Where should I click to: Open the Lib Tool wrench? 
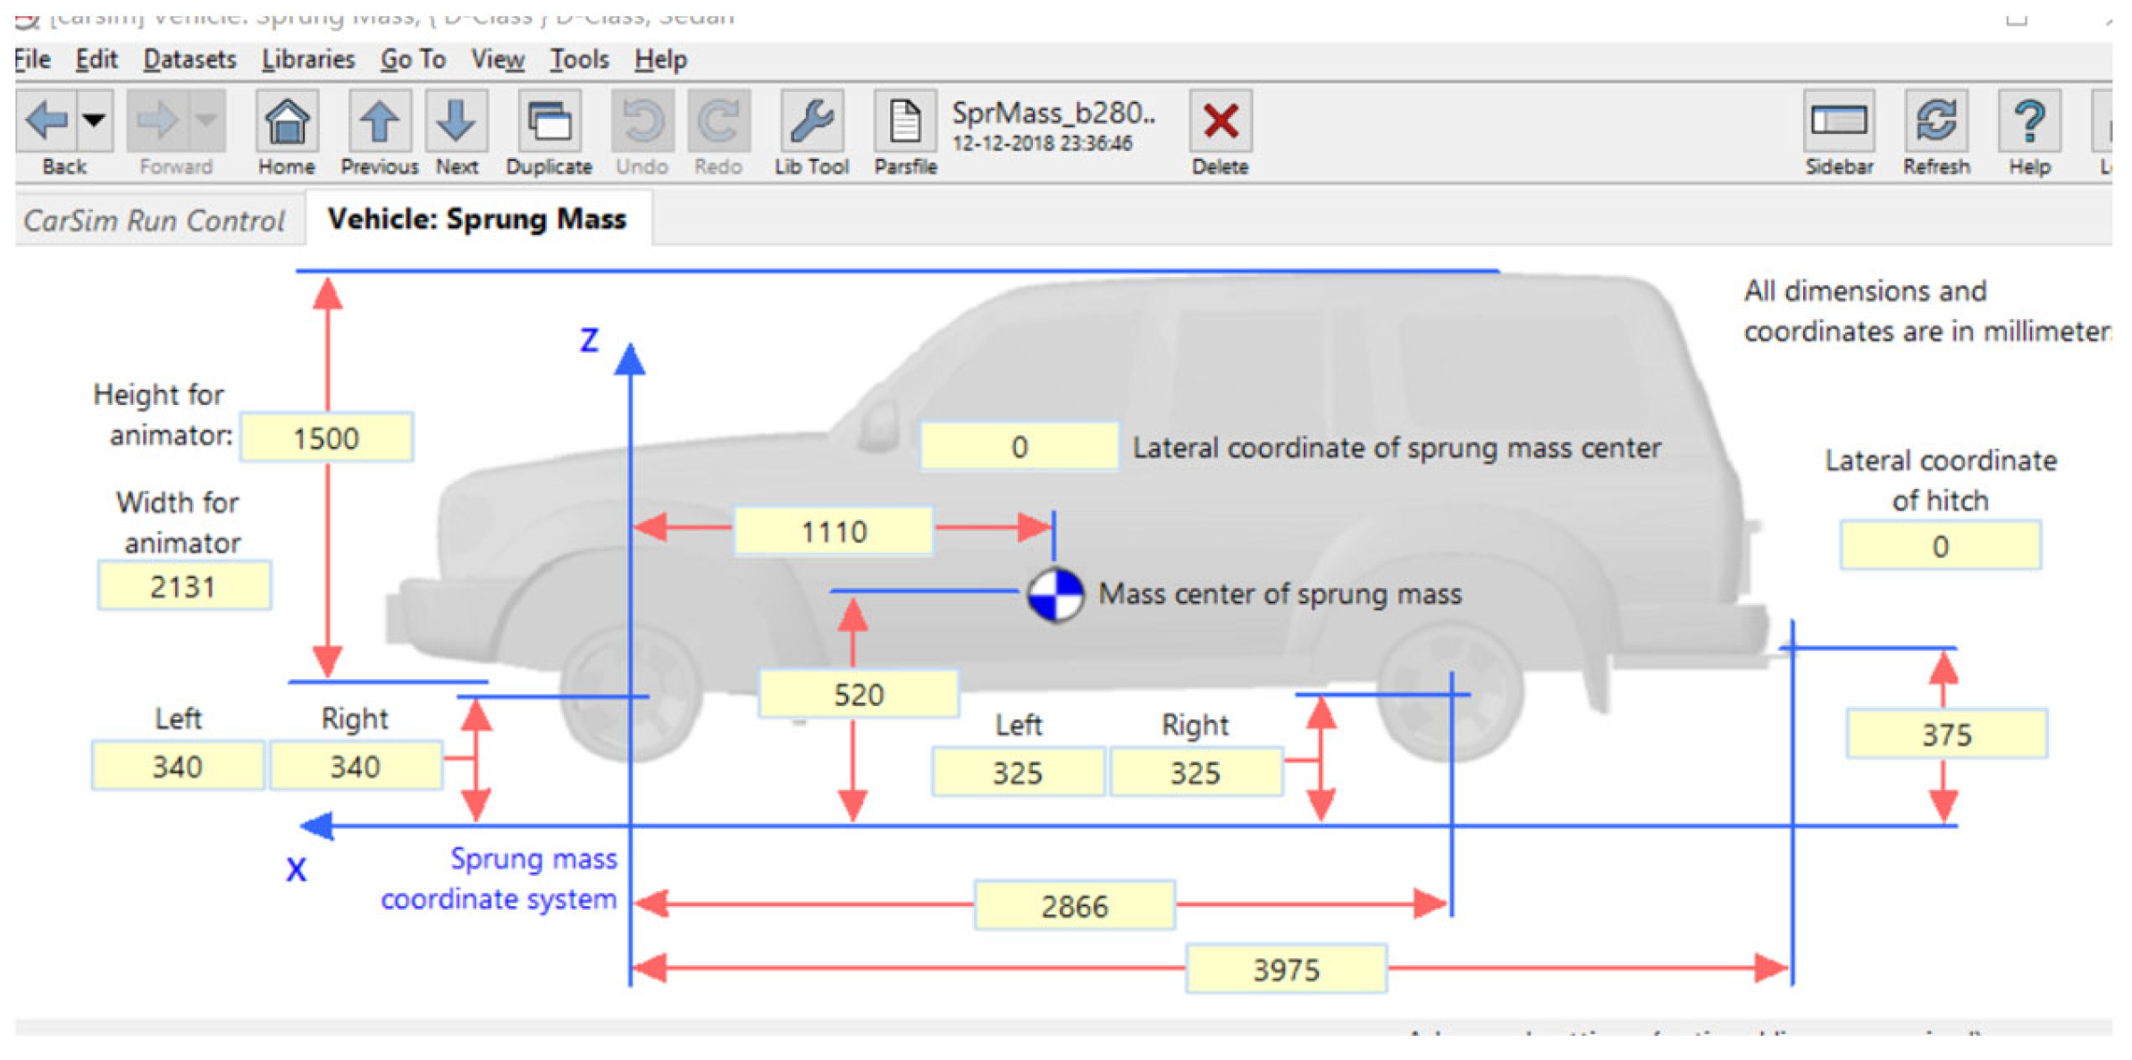click(810, 122)
